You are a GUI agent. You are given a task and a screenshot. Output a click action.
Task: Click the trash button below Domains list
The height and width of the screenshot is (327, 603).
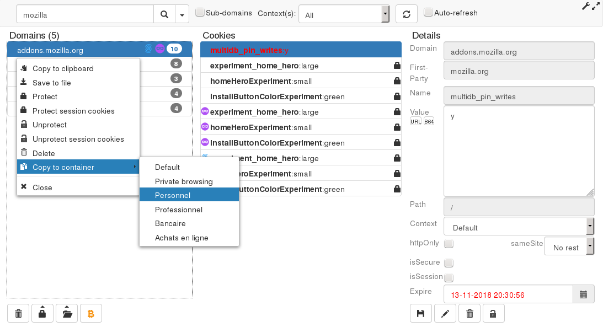(x=18, y=314)
